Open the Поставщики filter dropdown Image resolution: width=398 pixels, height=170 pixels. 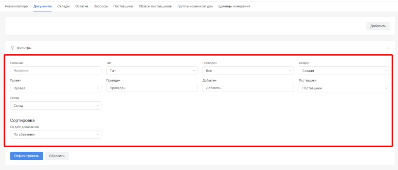pos(344,88)
